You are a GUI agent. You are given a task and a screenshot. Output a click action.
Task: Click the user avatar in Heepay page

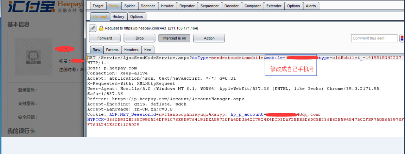(x=33, y=57)
